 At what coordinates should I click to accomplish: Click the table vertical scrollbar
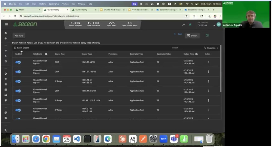pos(221,68)
